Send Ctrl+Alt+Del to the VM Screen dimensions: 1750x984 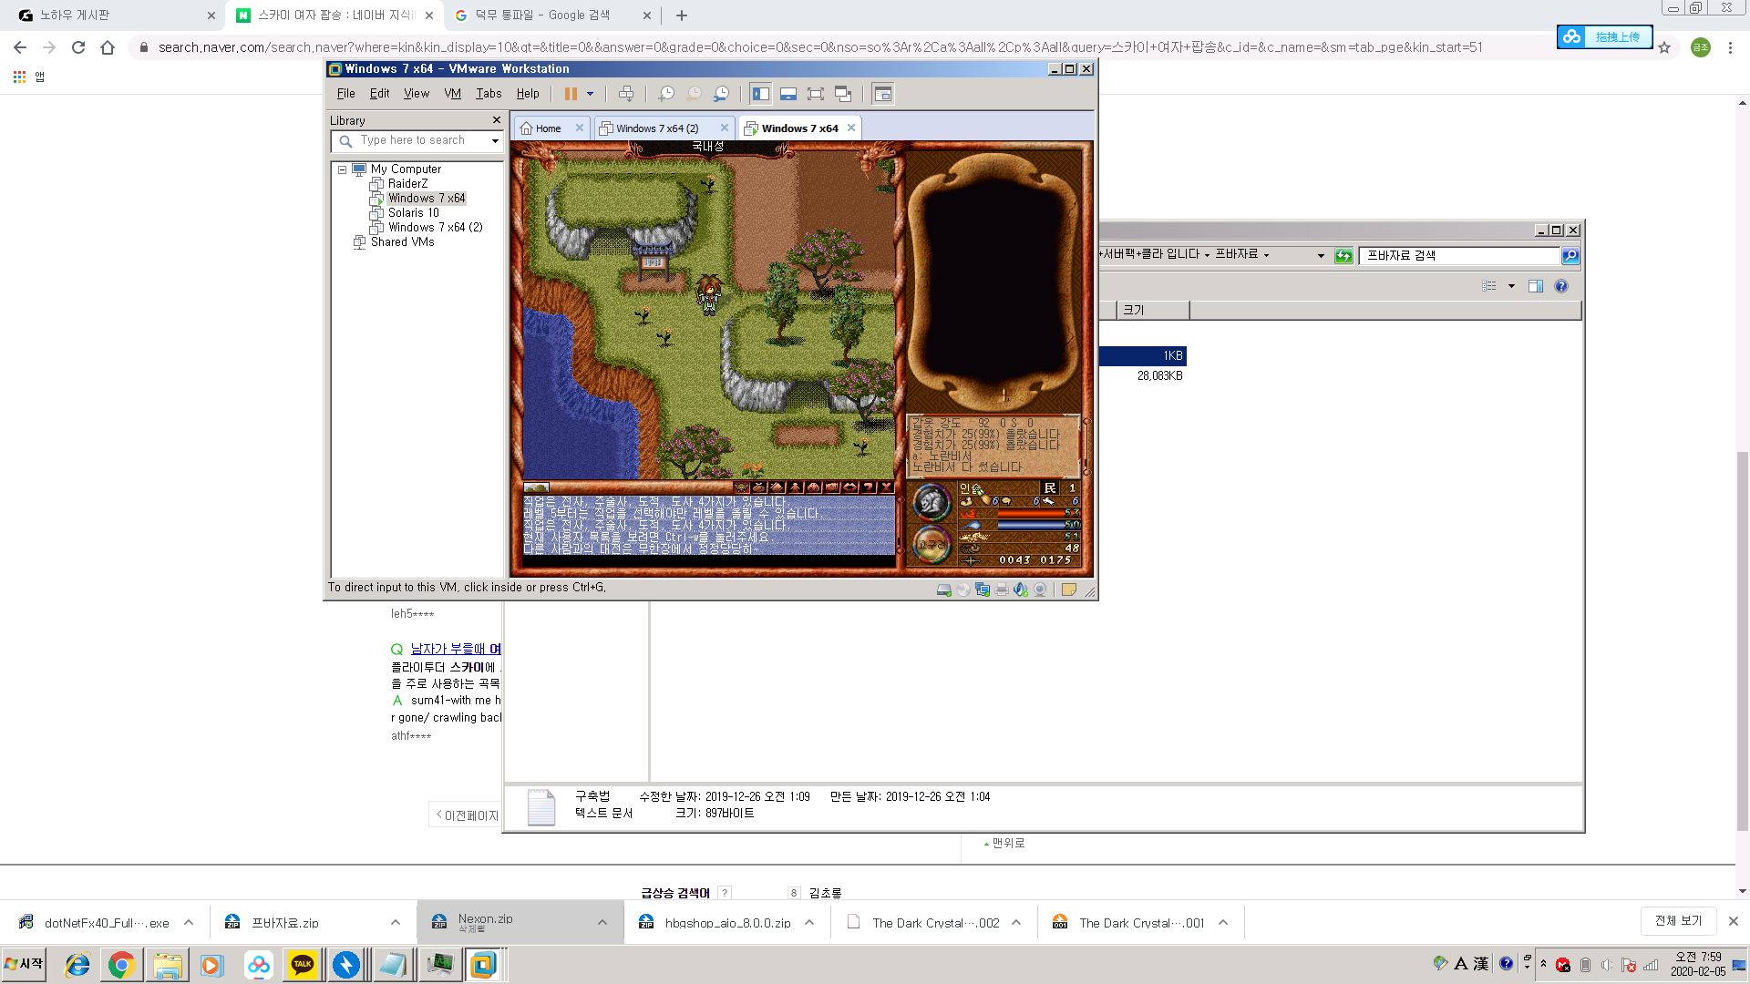tap(626, 94)
